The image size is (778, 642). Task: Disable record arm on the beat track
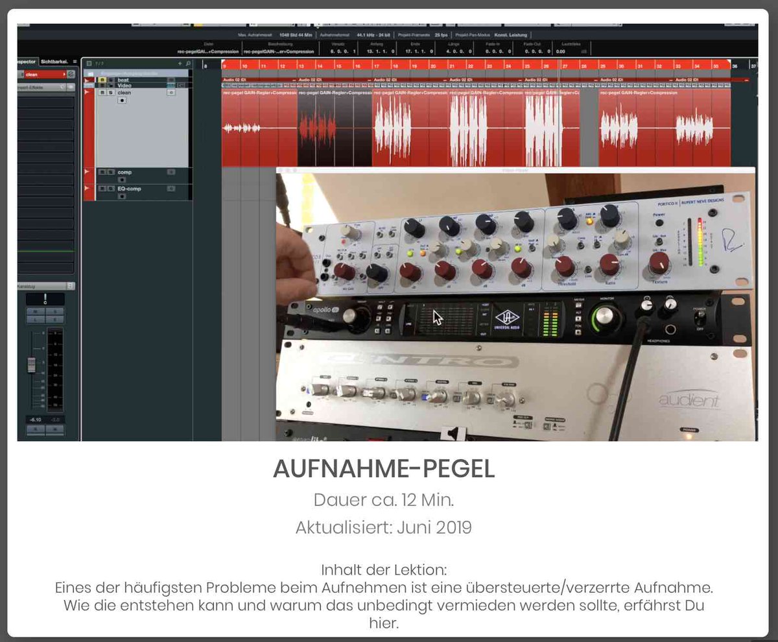103,78
